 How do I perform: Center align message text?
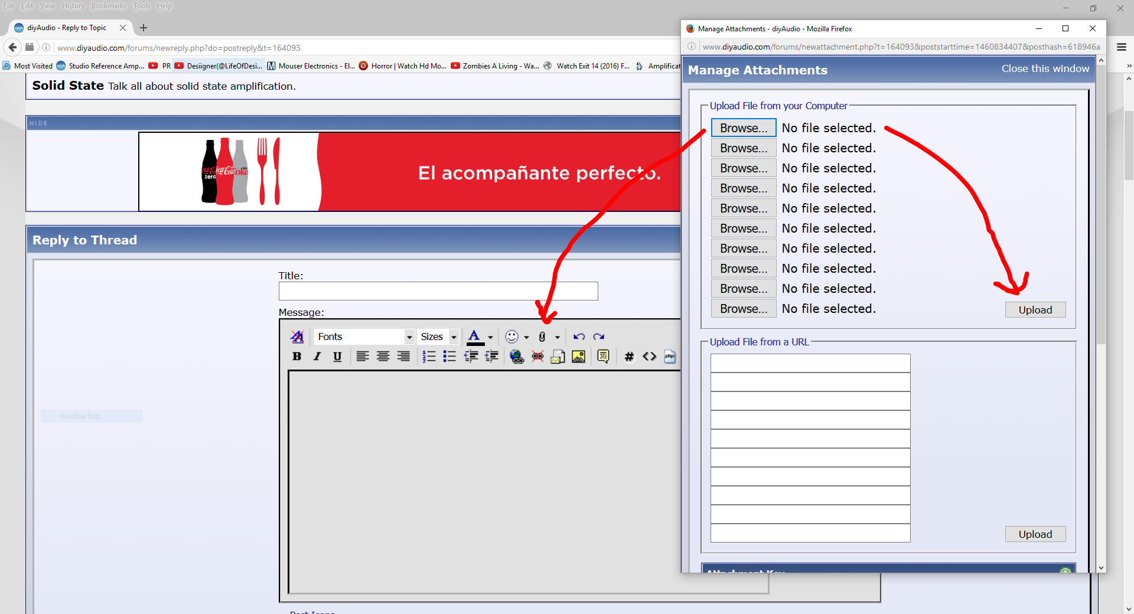[383, 356]
